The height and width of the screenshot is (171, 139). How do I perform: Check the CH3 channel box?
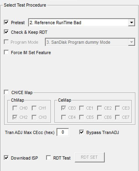pyautogui.click(x=34, y=117)
